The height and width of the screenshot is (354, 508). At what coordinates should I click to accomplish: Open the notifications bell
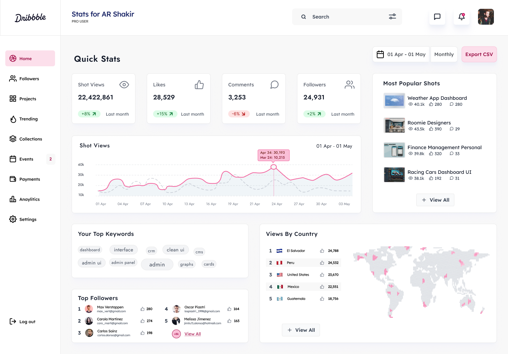click(x=461, y=17)
